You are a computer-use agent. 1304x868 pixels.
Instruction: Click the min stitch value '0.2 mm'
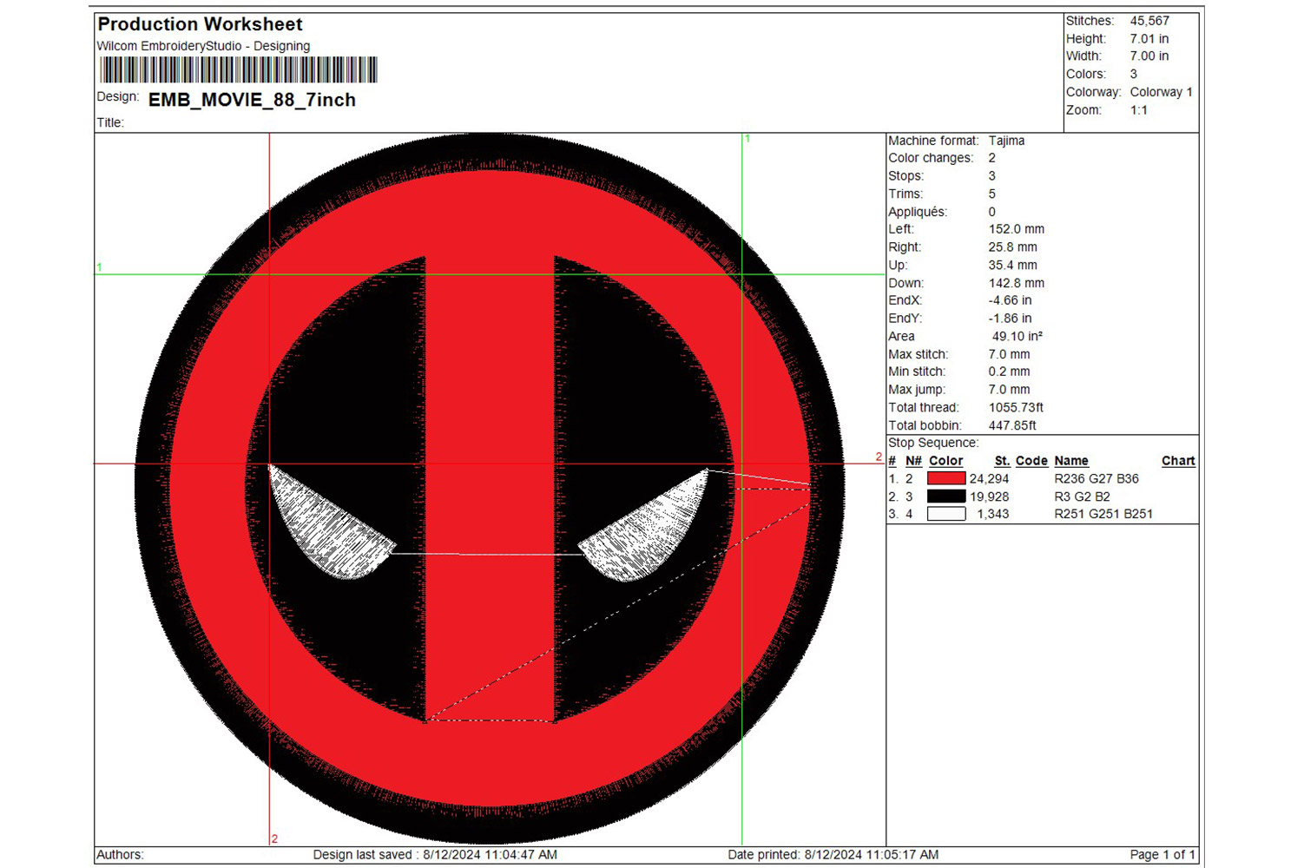point(1009,372)
